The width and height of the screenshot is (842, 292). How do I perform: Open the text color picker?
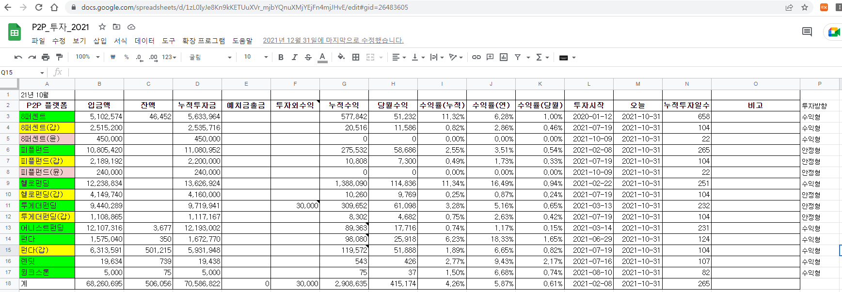[x=322, y=57]
